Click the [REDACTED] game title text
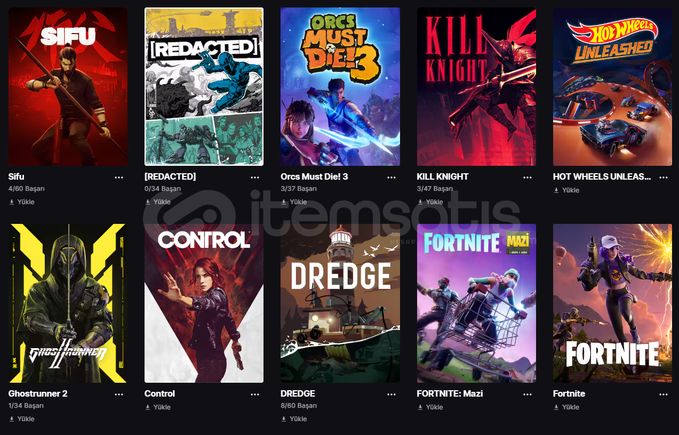 tap(170, 176)
